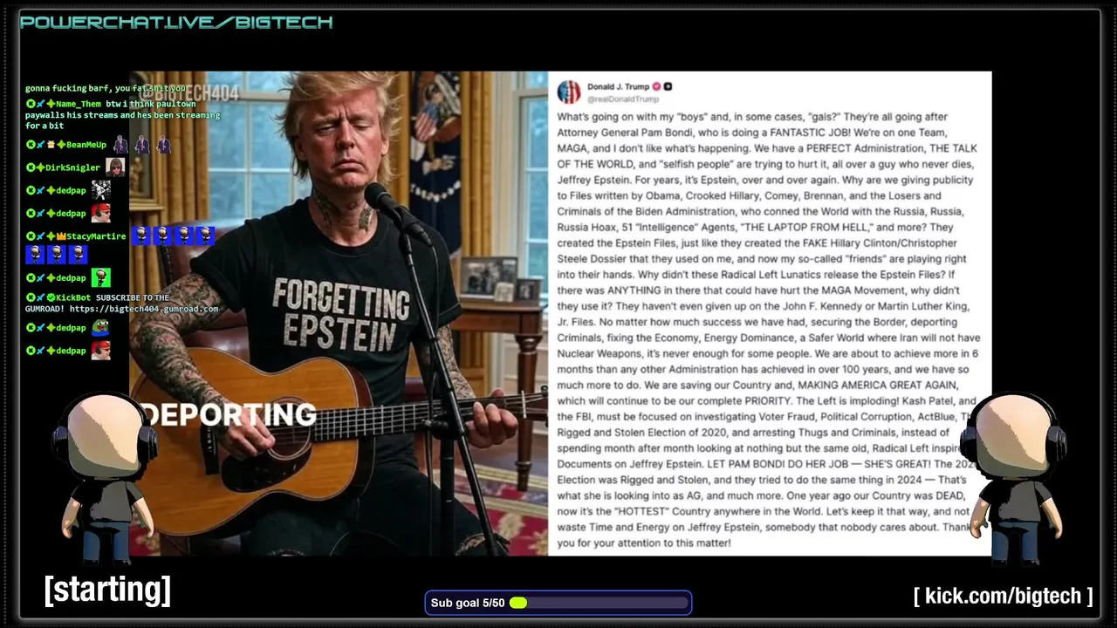Click the Name_Them username in chat
The width and height of the screenshot is (1117, 628).
coord(79,104)
